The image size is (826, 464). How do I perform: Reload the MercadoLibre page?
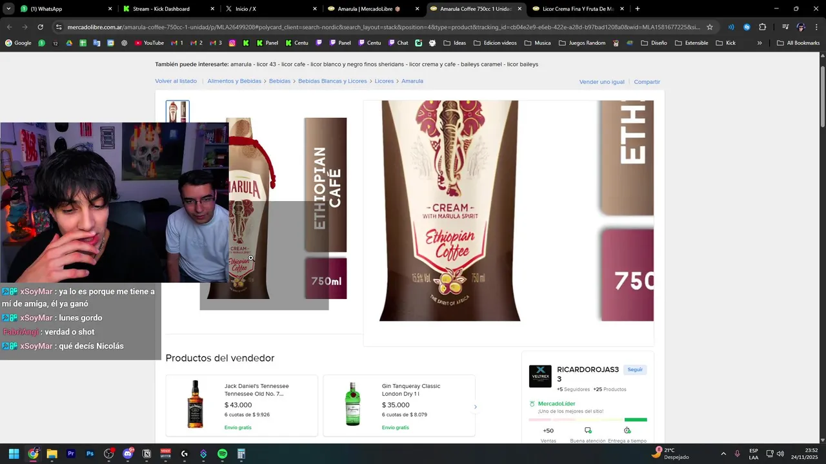pos(40,27)
